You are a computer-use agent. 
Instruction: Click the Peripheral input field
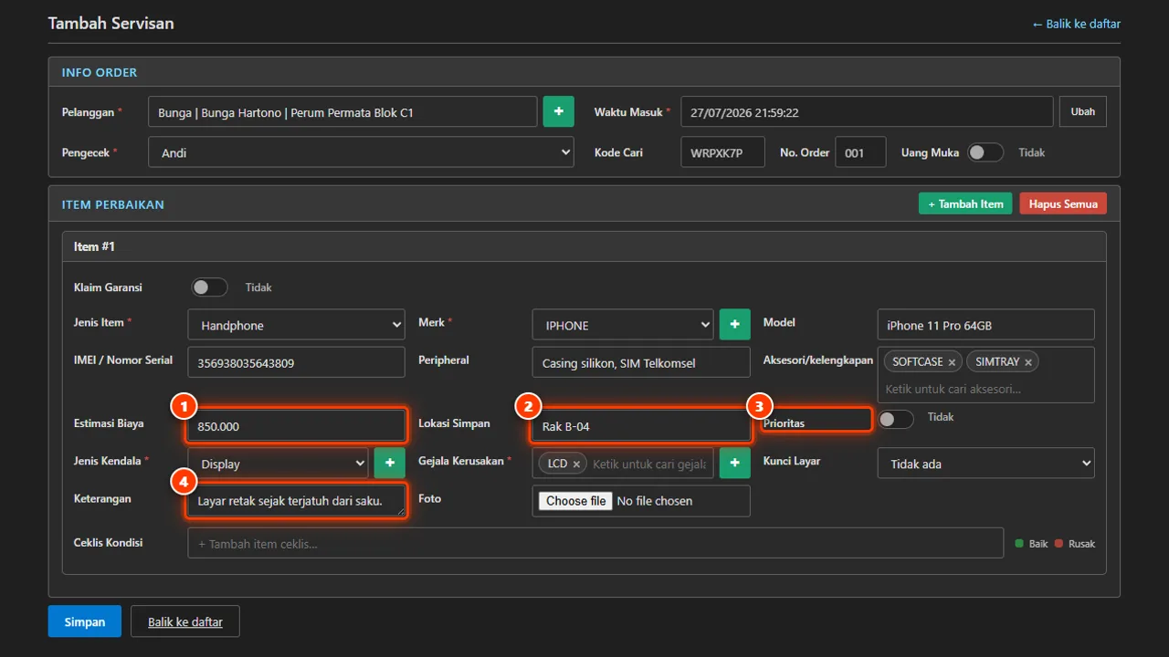pos(641,362)
